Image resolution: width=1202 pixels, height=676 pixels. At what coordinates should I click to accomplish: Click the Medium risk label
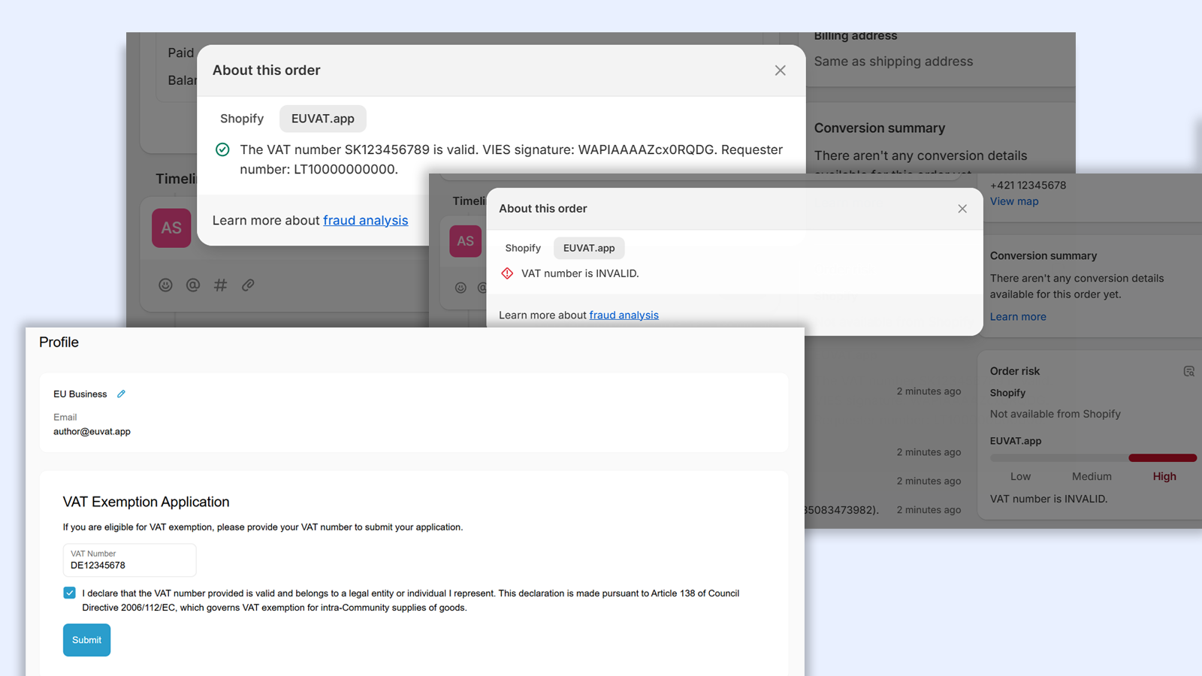coord(1092,476)
